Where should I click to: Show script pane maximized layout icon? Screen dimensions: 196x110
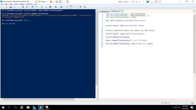pyautogui.click(x=75, y=7)
